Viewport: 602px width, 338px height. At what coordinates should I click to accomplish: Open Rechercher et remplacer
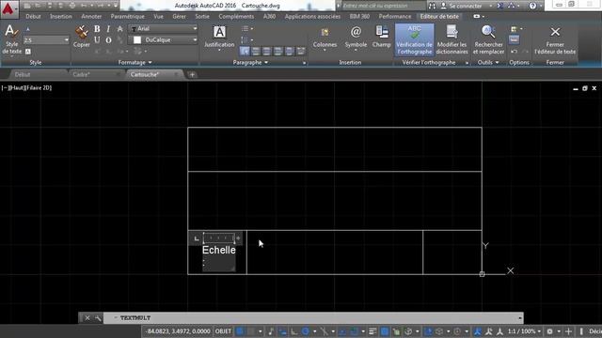[488, 39]
